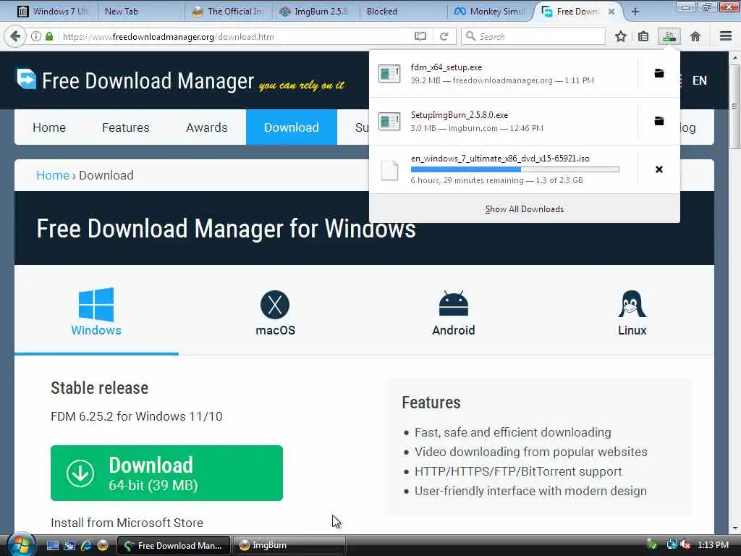
Task: Reload the page with refresh icon
Action: (444, 36)
